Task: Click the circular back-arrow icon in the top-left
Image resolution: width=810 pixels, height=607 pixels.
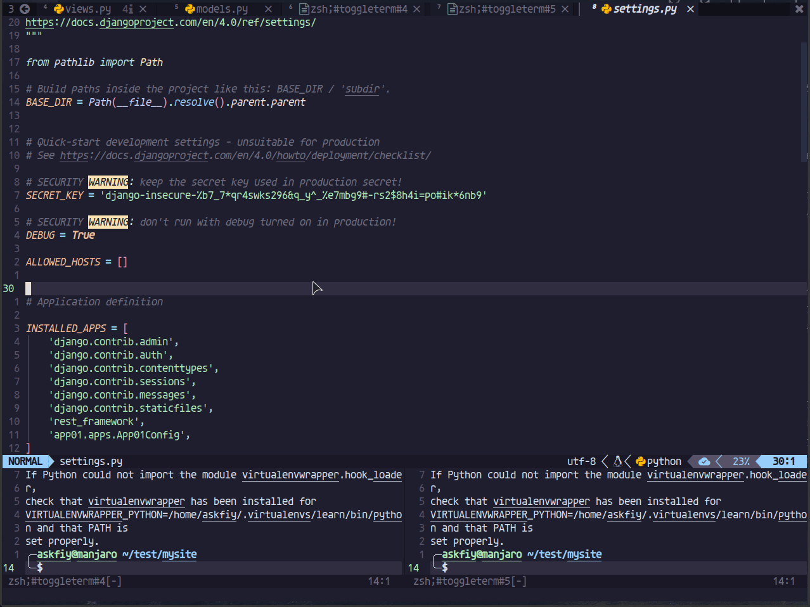Action: (23, 9)
